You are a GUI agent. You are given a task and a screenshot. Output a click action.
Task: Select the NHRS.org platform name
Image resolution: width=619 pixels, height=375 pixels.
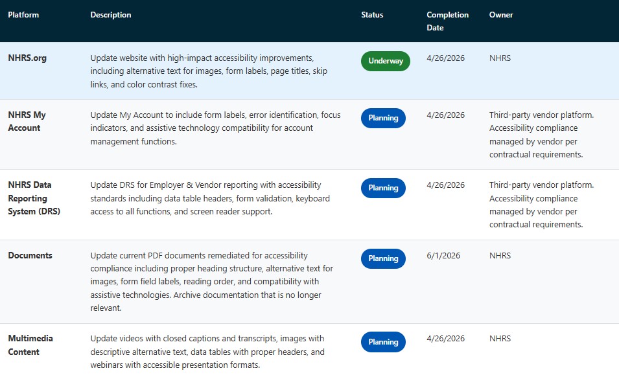[x=27, y=58]
